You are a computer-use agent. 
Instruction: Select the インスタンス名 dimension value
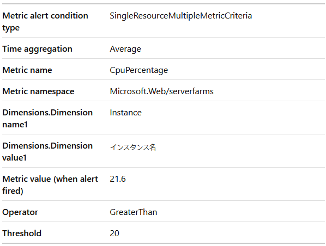pos(132,147)
